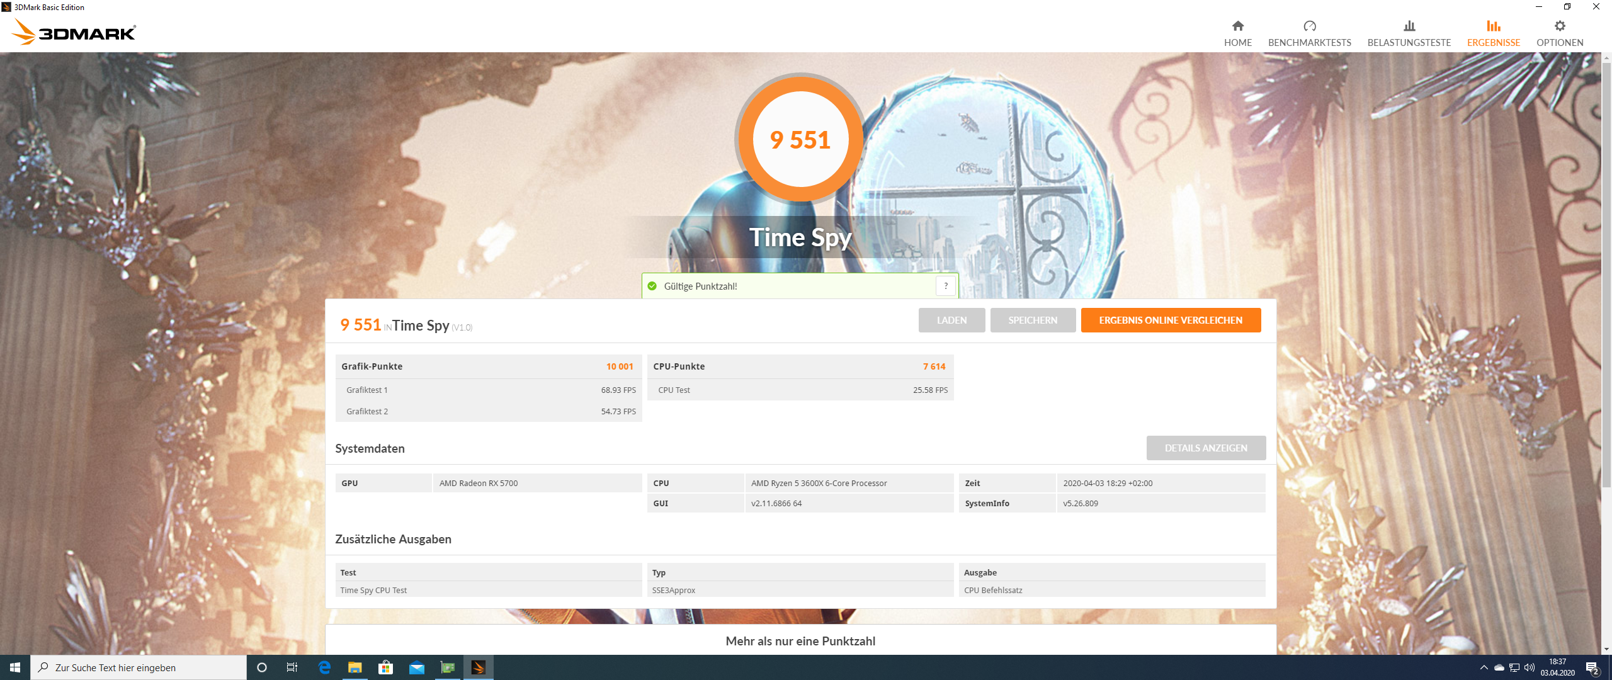Click the 3DMark logo
This screenshot has height=680, width=1612.
click(x=74, y=31)
